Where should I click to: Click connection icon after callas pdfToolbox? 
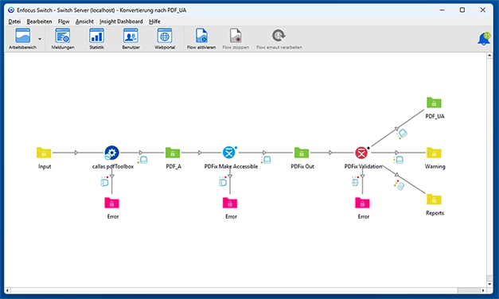click(143, 160)
